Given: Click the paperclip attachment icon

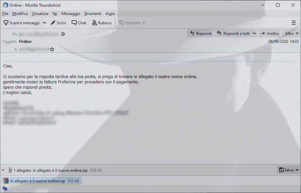Looking at the screenshot, I should point(10,170).
